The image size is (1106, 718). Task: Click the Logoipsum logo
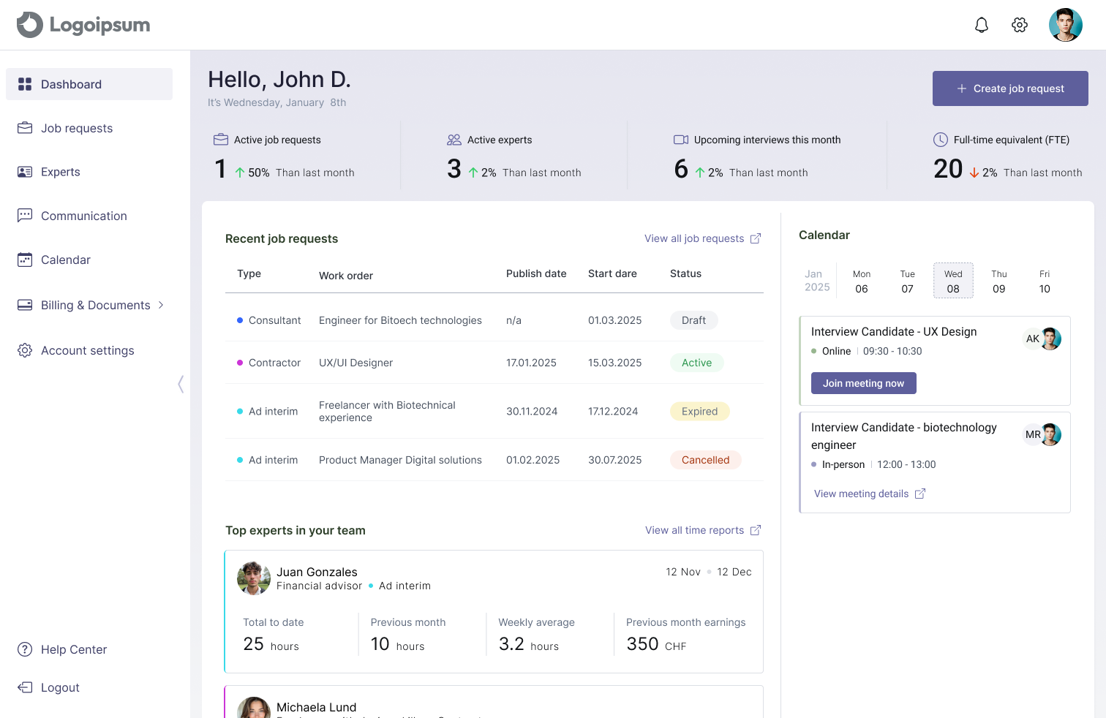83,25
